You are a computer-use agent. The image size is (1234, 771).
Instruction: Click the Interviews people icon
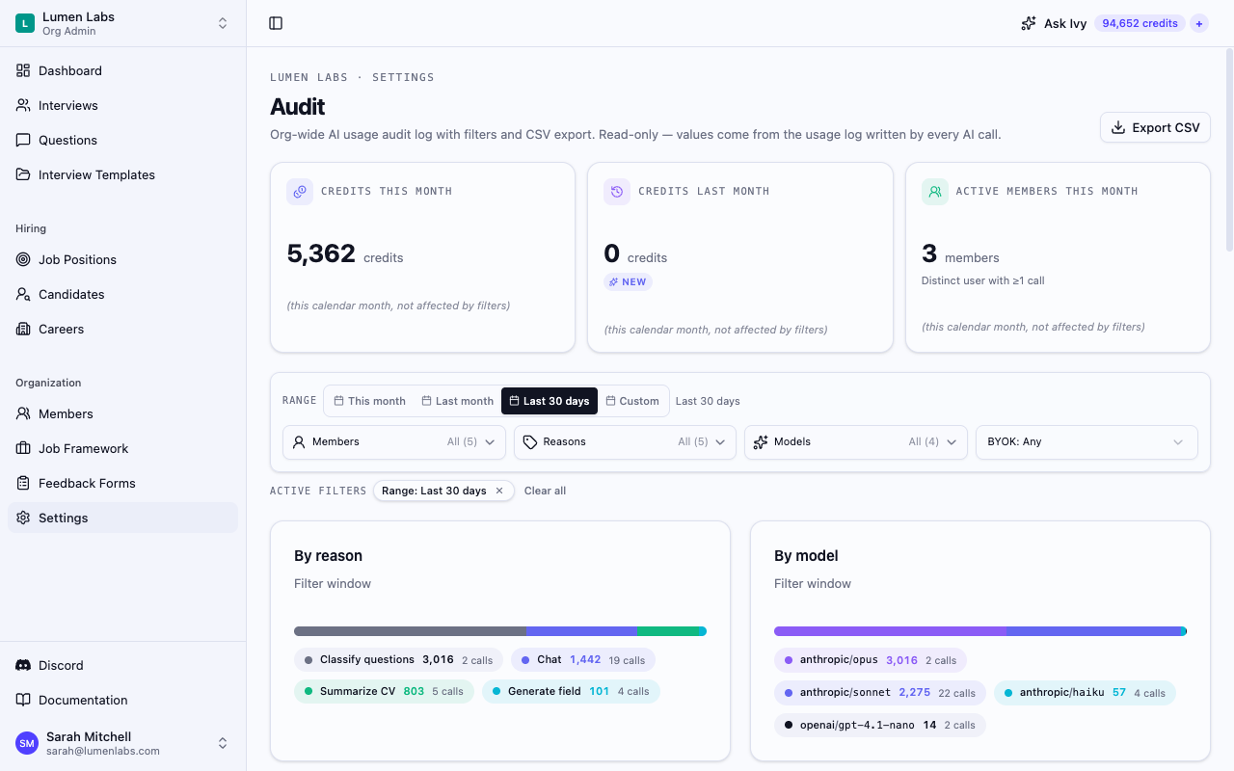click(x=23, y=105)
